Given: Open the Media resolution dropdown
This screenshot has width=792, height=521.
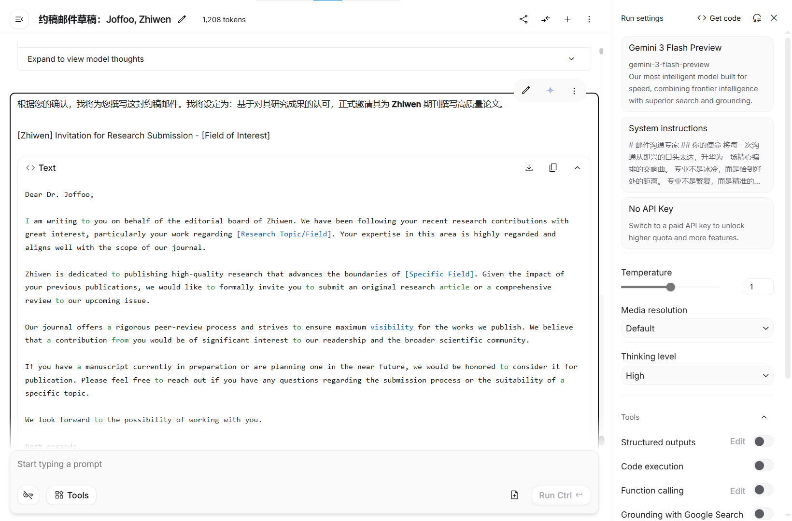Looking at the screenshot, I should click(x=697, y=329).
